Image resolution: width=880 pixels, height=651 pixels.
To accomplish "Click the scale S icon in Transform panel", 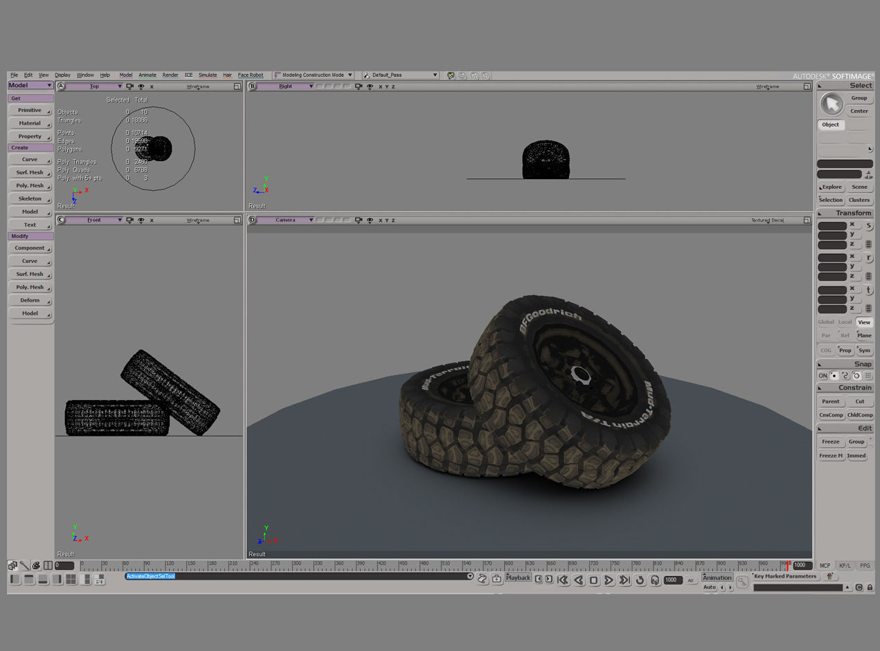I will 869,226.
